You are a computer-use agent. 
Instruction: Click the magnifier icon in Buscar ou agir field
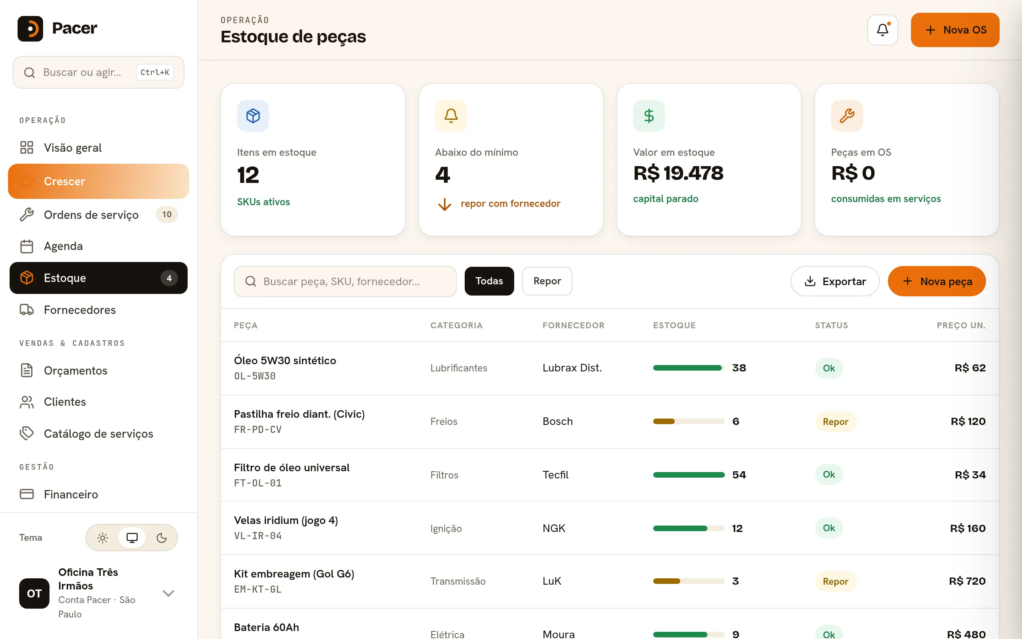(30, 73)
